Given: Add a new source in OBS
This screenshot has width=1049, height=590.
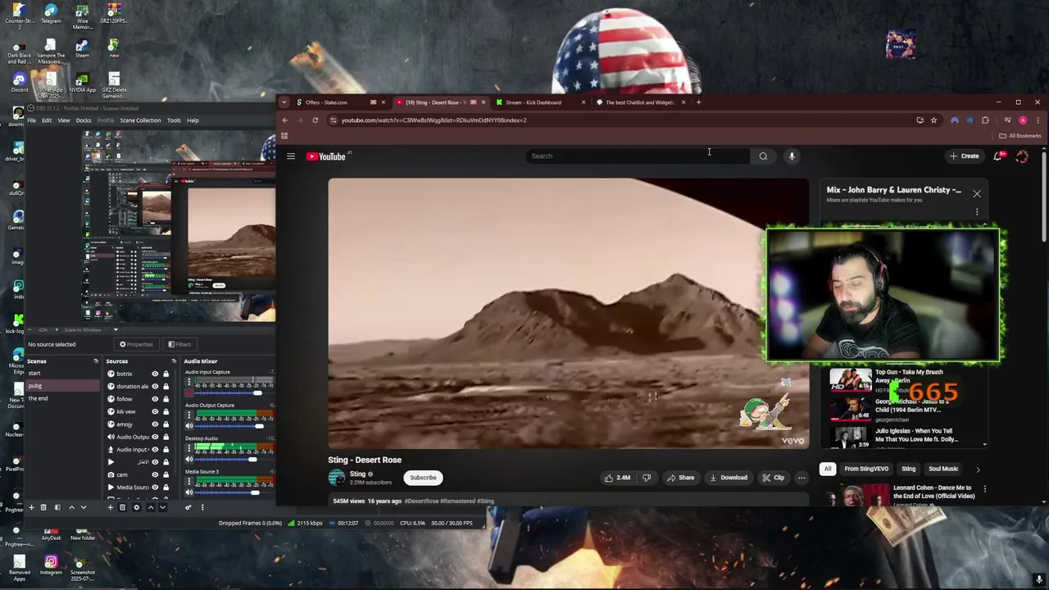Looking at the screenshot, I should 110,507.
